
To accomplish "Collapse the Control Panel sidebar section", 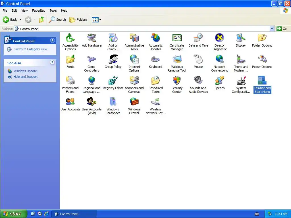I will tap(52, 40).
